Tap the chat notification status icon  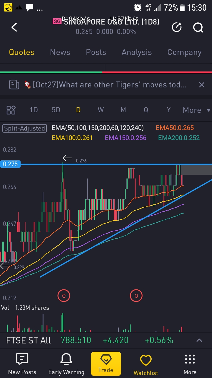coord(29,8)
